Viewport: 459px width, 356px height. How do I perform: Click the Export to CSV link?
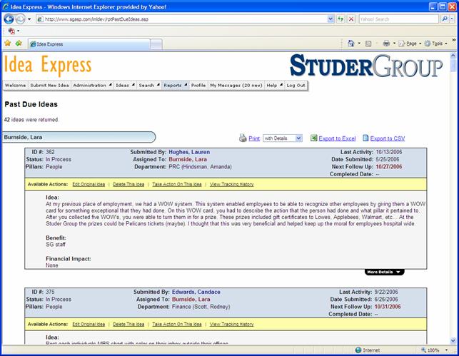click(x=388, y=138)
